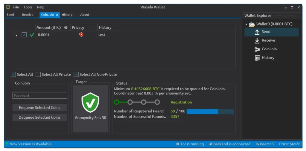Click the Tor is running status icon
Image resolution: width=306 pixels, height=151 pixels.
pos(178,144)
